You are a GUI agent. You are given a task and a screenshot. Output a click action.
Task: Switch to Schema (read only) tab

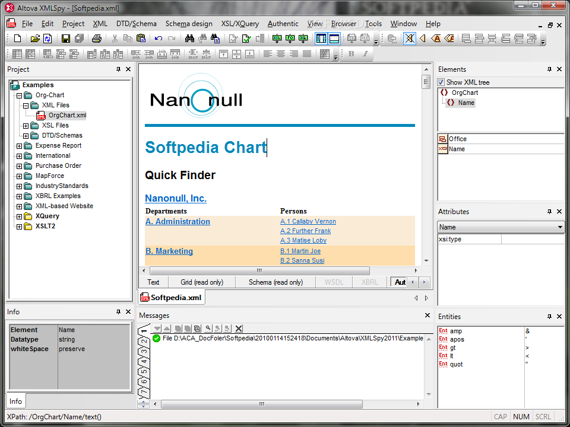pyautogui.click(x=275, y=282)
